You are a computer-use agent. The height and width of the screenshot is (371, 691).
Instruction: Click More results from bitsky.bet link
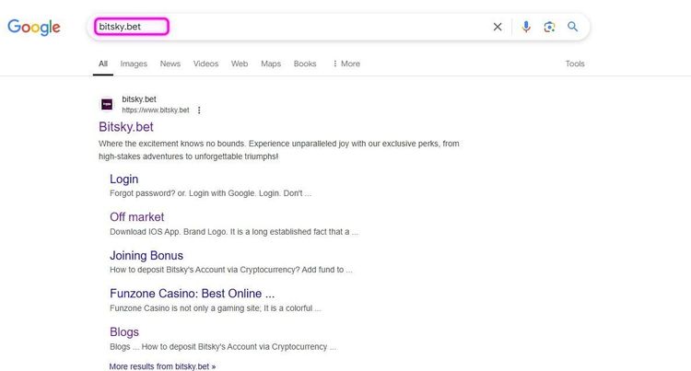click(162, 366)
